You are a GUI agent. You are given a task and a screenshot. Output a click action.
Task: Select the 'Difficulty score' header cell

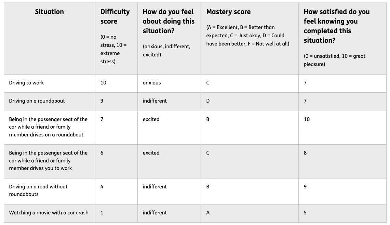click(117, 38)
